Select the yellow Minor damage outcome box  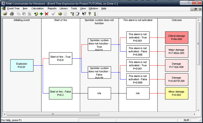177,93
